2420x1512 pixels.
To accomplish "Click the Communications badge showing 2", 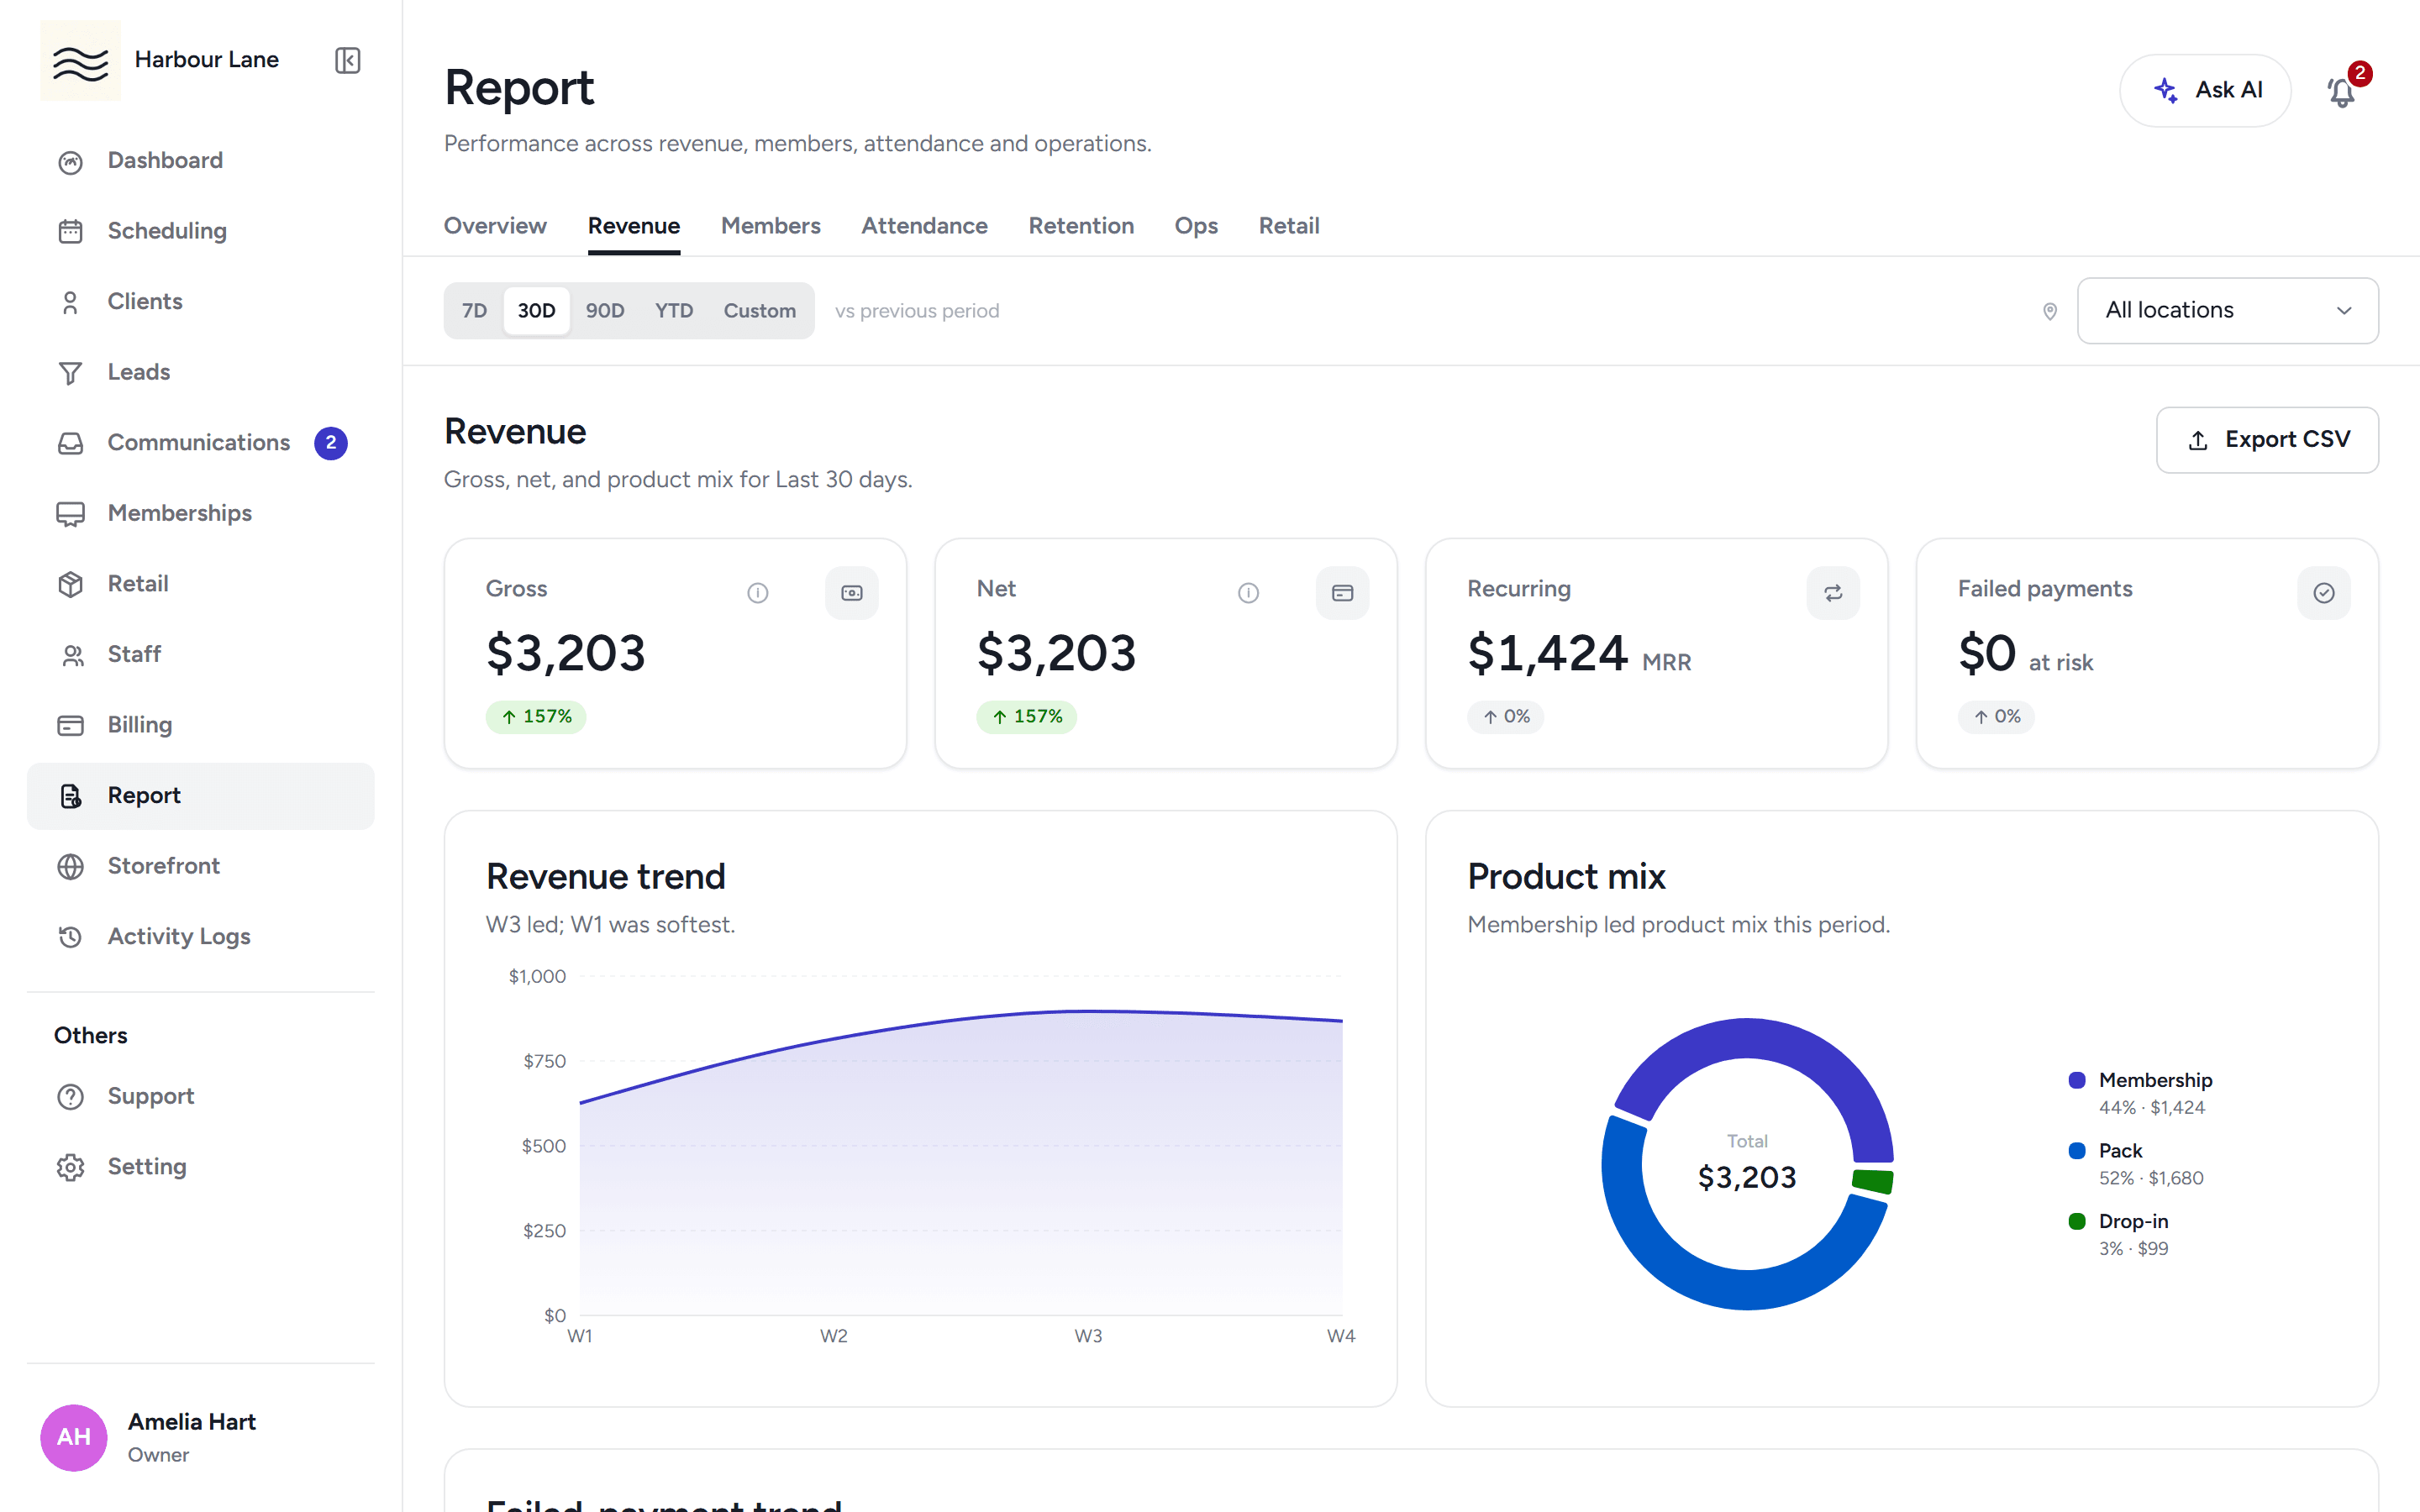I will pos(331,443).
